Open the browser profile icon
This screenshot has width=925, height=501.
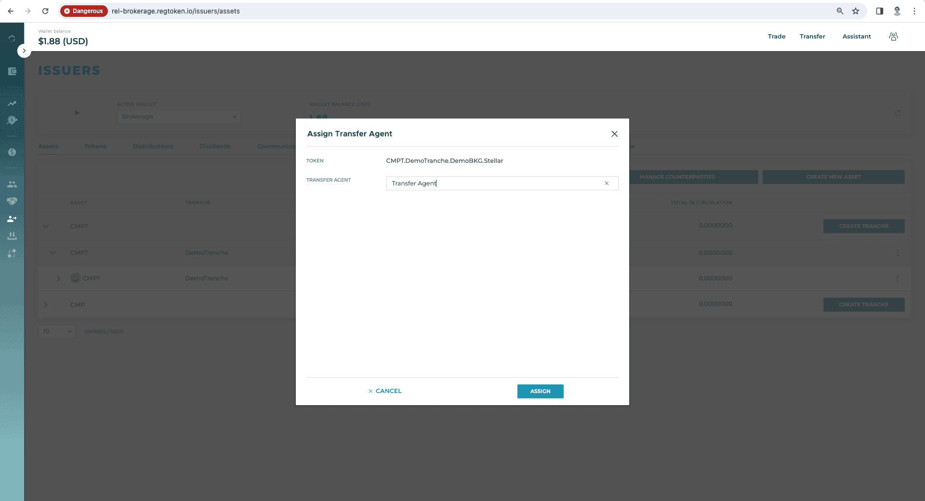tap(897, 11)
